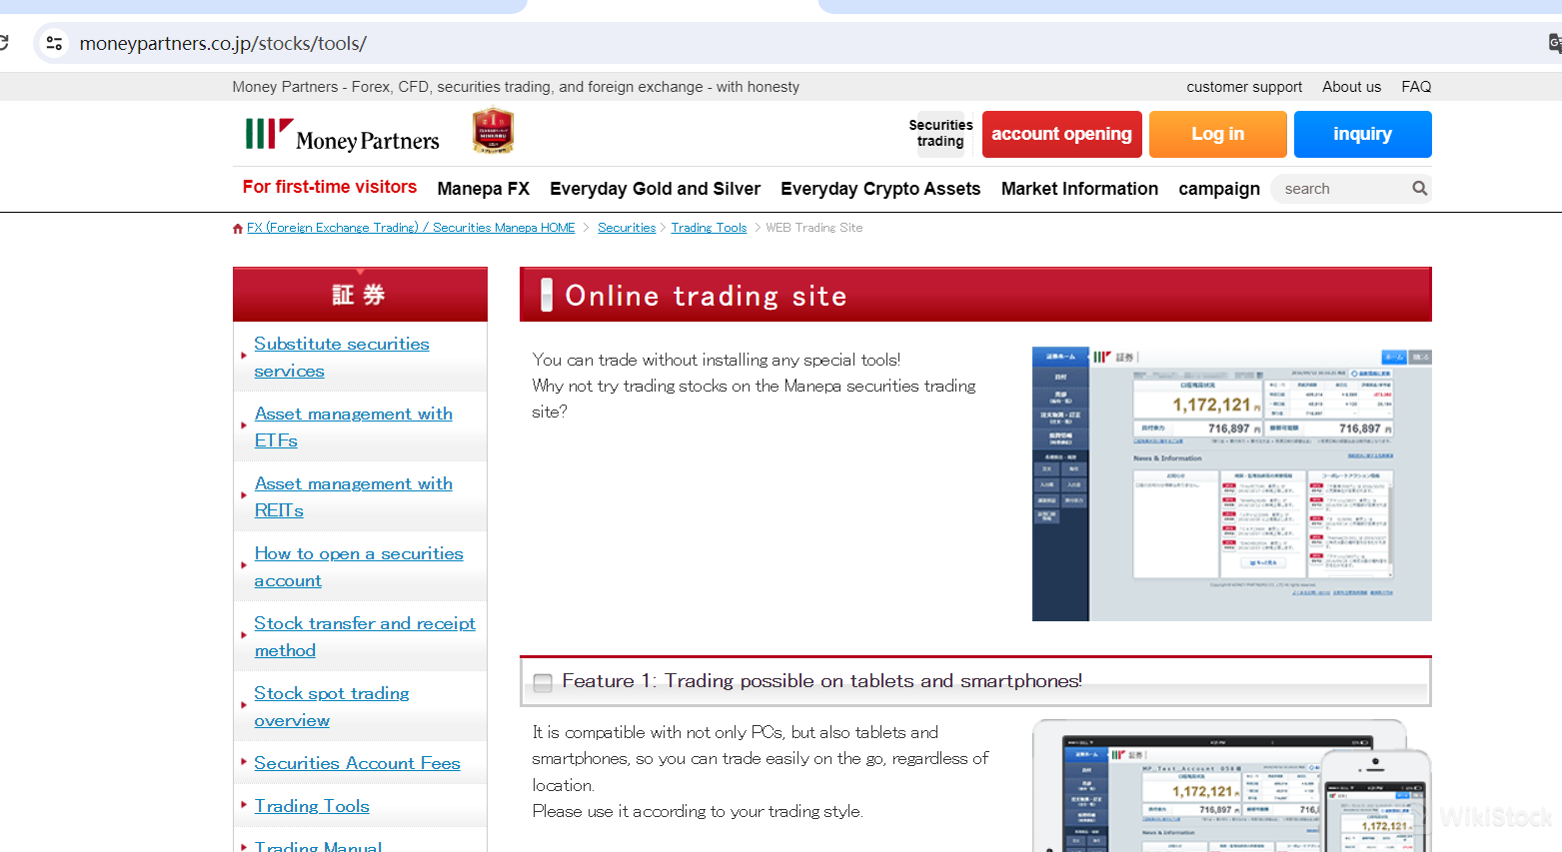This screenshot has height=852, width=1562.
Task: Open Everyday Crypto Assets menu
Action: (880, 189)
